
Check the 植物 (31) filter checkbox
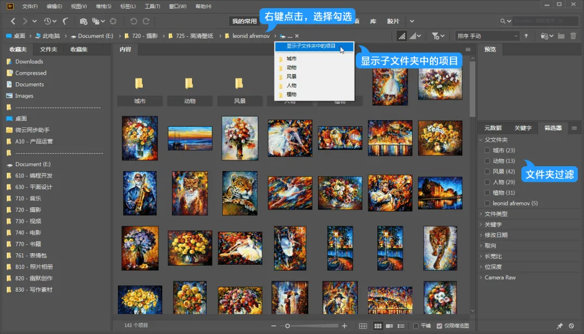tap(487, 193)
